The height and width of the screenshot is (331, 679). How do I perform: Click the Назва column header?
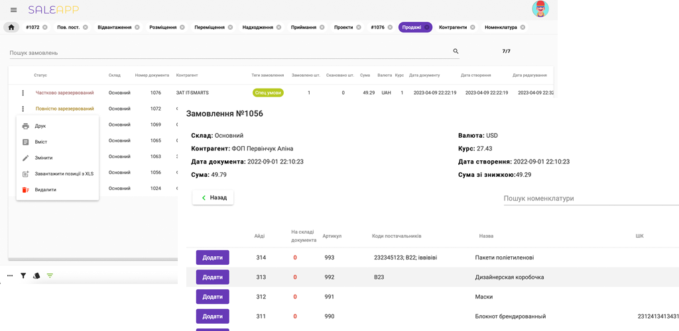coord(486,236)
